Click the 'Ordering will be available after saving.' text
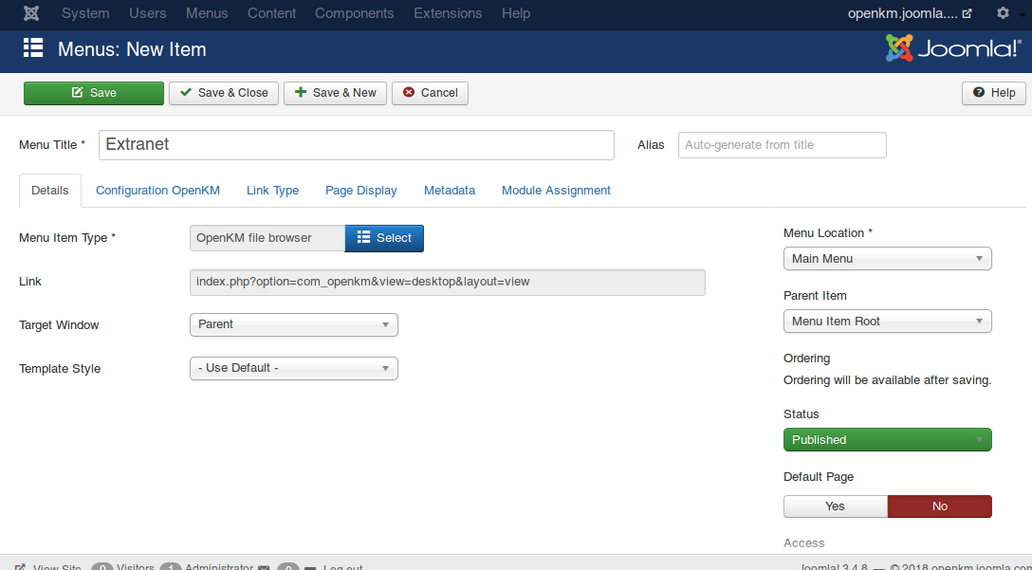The image size is (1032, 570). 887,379
